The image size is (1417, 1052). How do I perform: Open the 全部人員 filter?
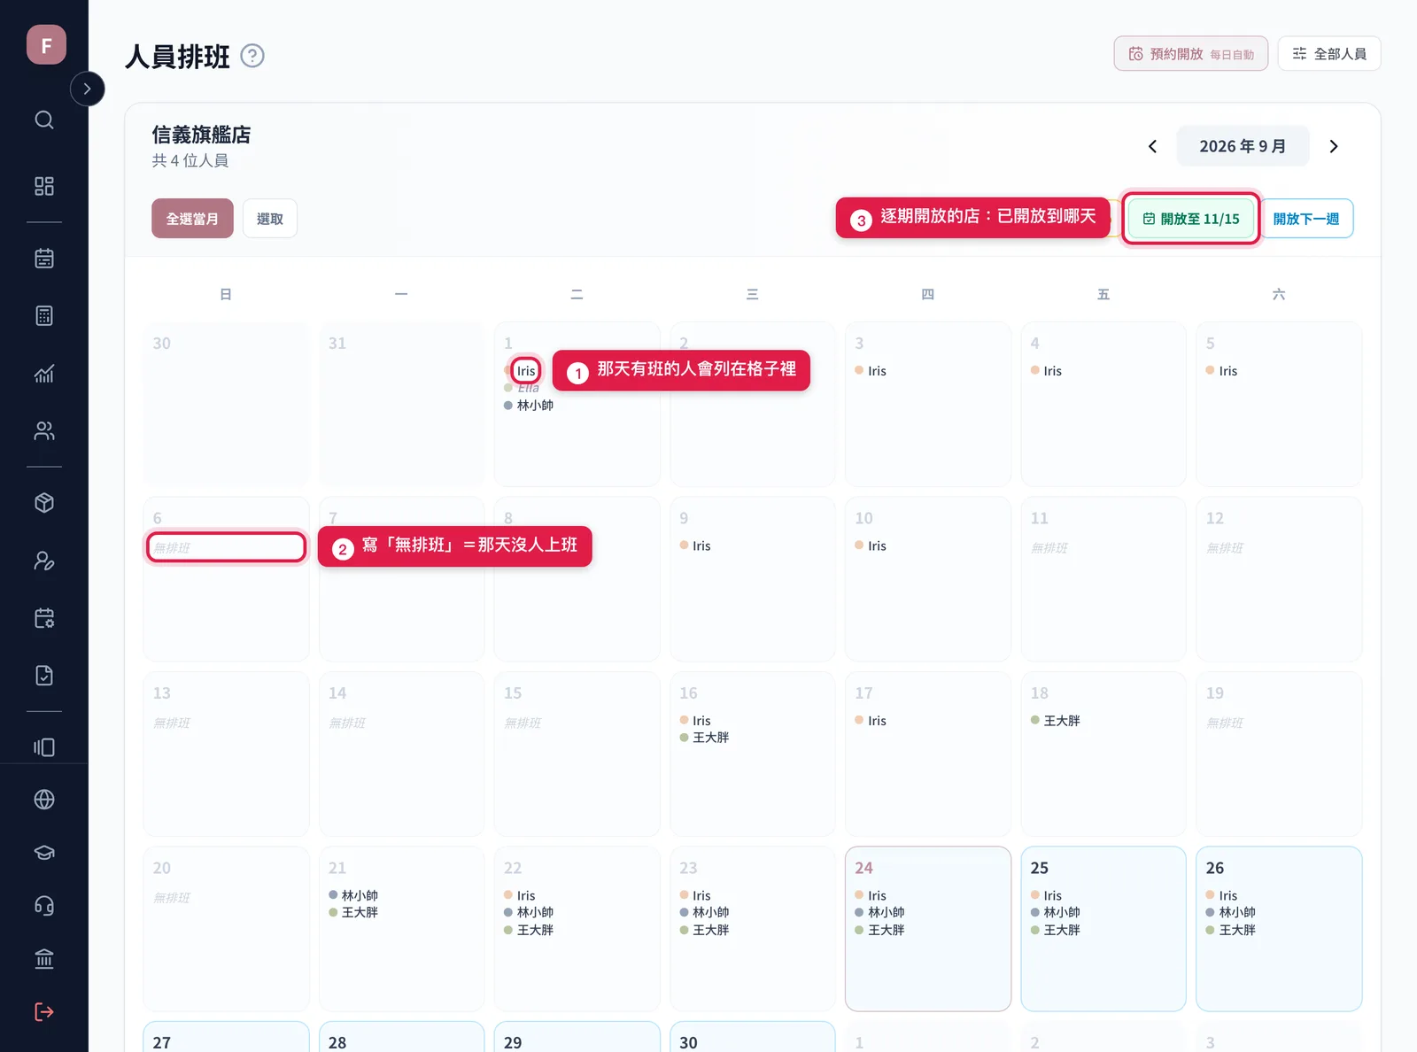click(1329, 54)
